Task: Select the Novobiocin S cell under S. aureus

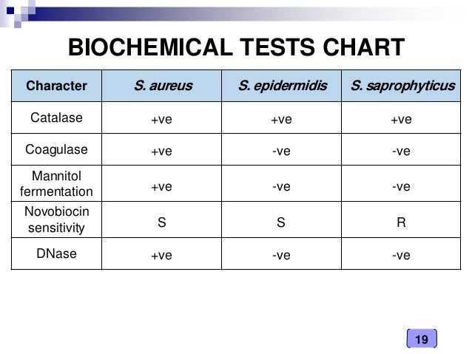Action: [x=161, y=222]
